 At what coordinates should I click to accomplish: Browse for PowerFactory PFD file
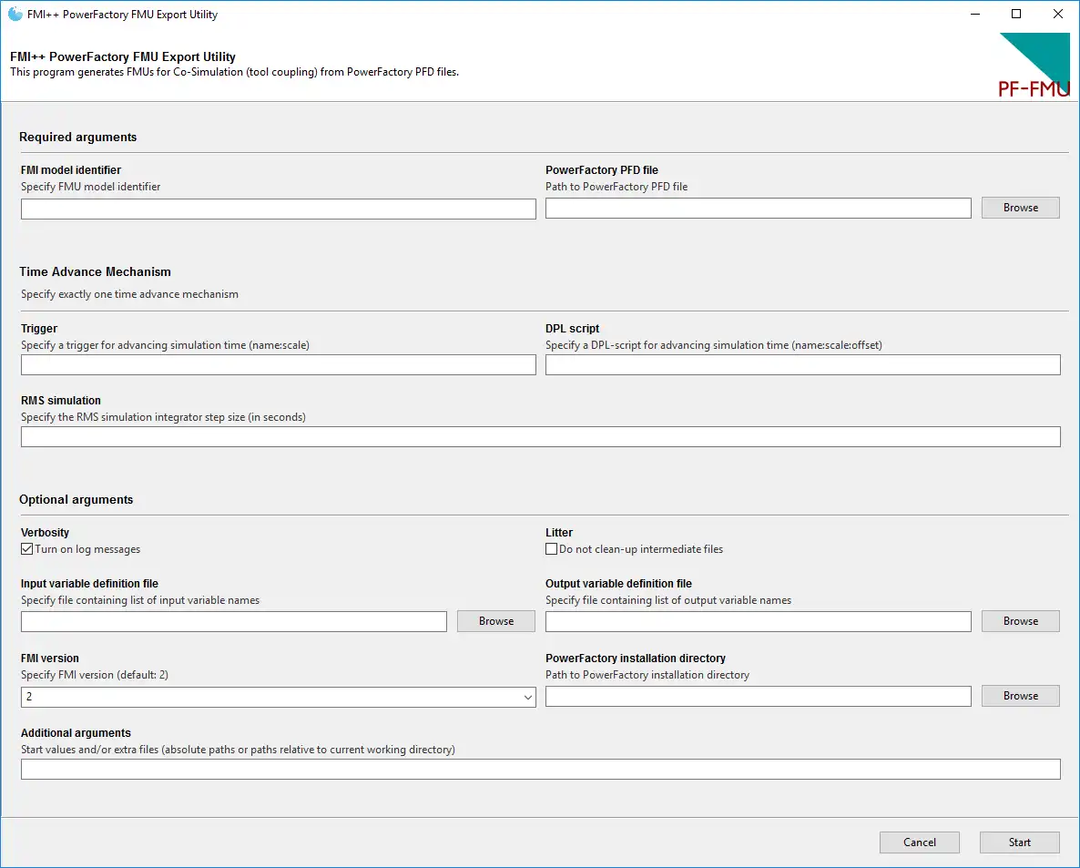point(1020,208)
